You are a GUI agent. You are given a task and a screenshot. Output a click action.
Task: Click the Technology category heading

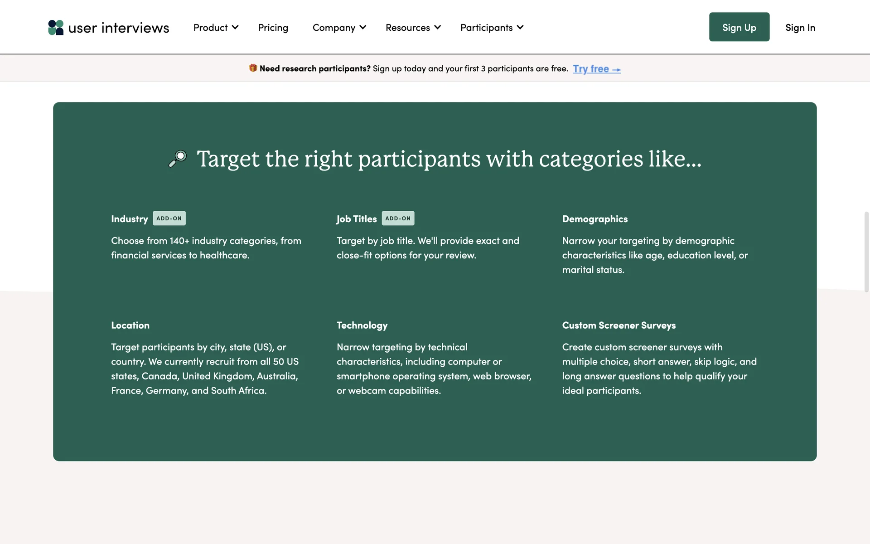[362, 325]
